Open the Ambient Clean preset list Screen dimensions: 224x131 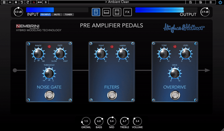click(117, 2)
